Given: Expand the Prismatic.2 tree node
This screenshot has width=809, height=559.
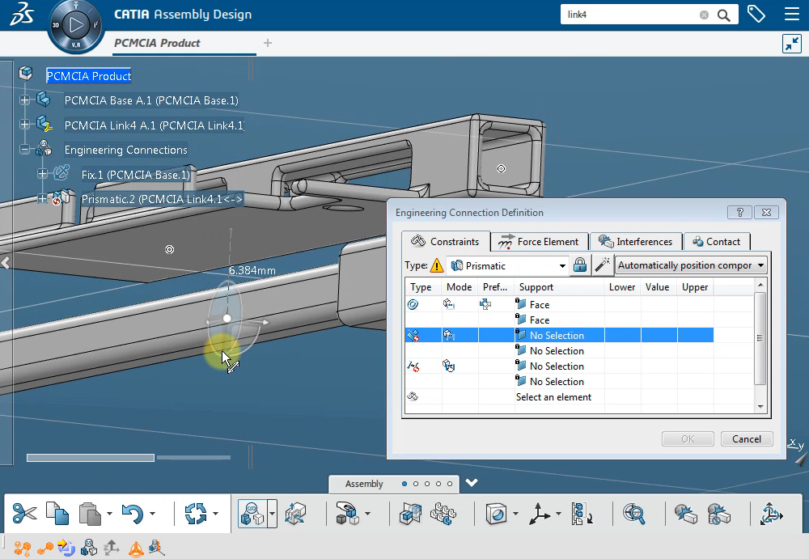Looking at the screenshot, I should coord(42,198).
